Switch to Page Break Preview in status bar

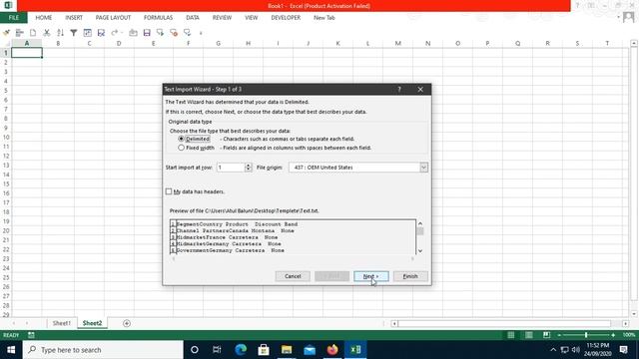pyautogui.click(x=546, y=335)
